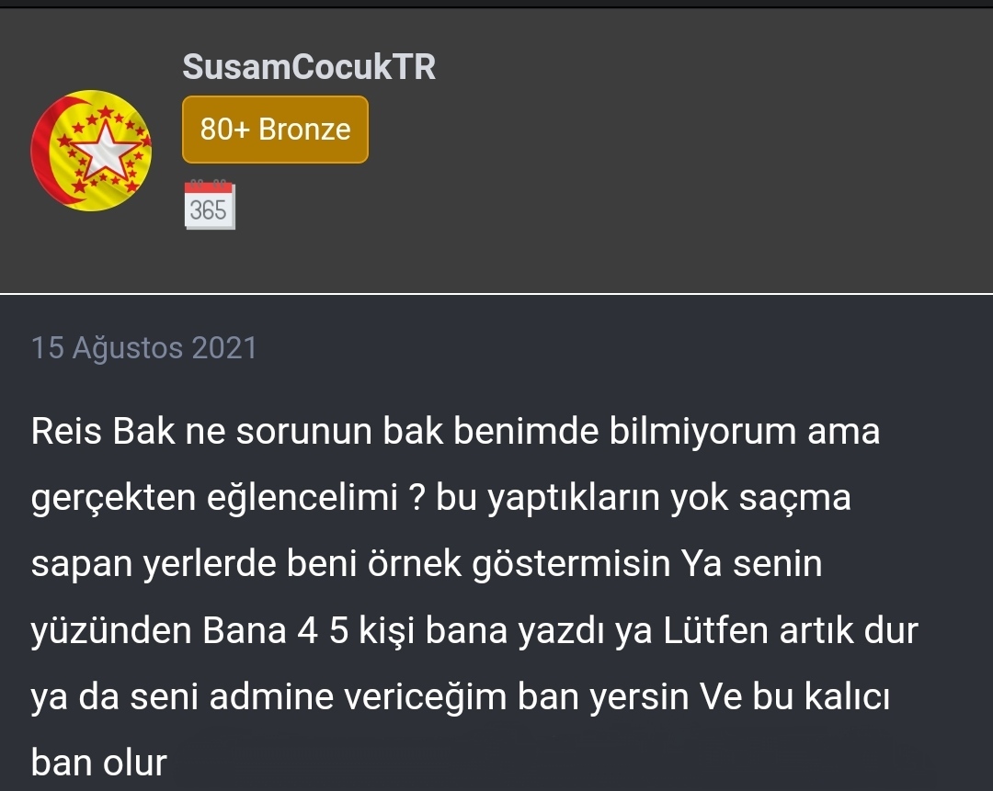The image size is (993, 791).
Task: Click the post line starting "Reis Bak"
Action: [455, 432]
